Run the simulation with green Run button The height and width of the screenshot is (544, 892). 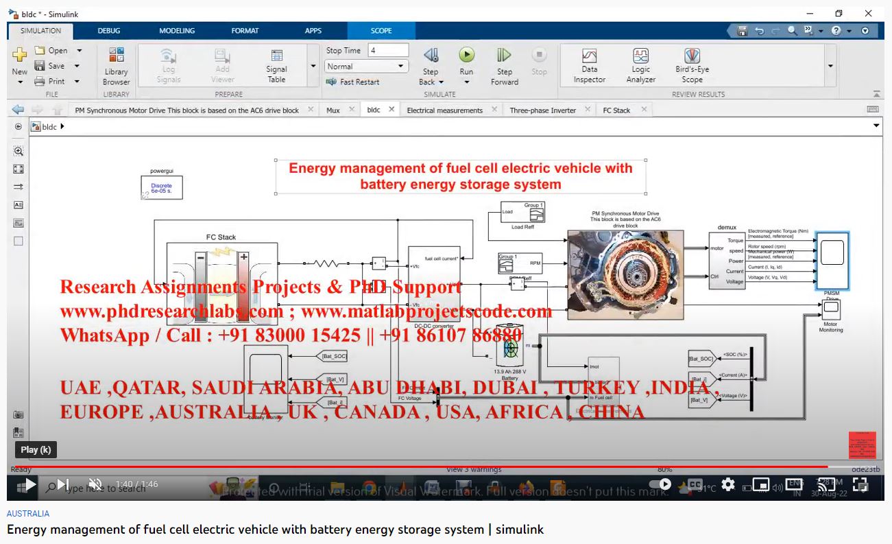[x=466, y=56]
